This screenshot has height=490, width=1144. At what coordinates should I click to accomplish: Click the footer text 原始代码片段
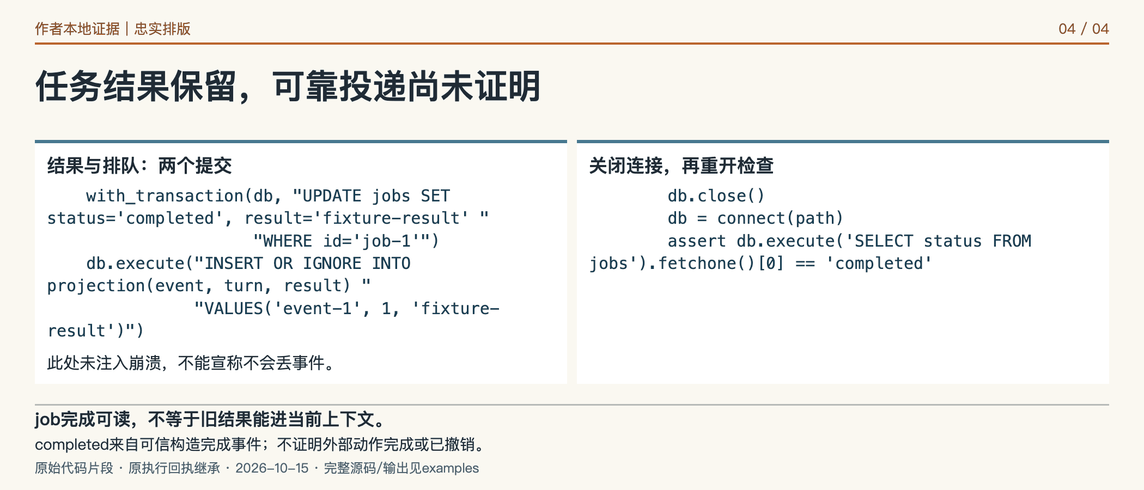[74, 468]
